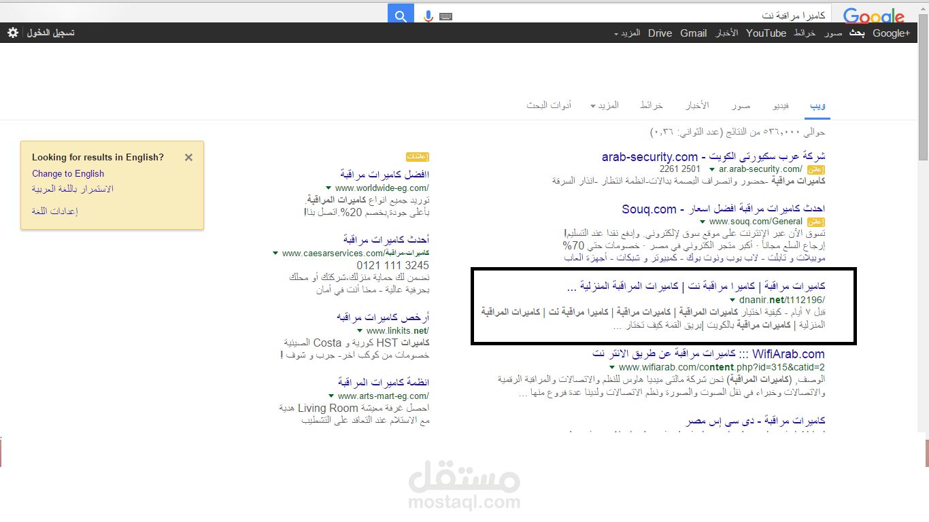Click Souq sitelink 'لاب توب ونوت بوك'
This screenshot has height=522, width=929.
[x=722, y=258]
